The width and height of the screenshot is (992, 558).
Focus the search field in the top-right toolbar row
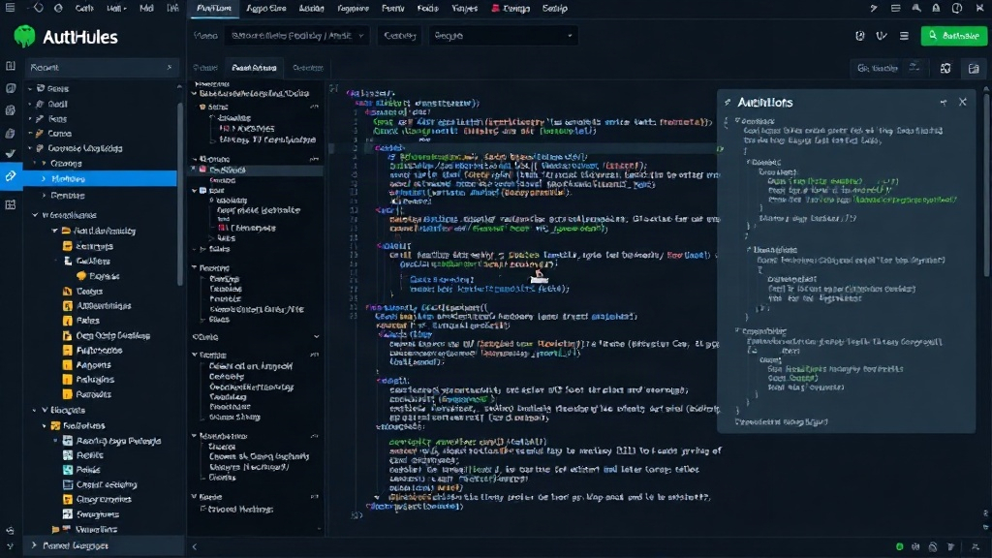click(x=887, y=68)
